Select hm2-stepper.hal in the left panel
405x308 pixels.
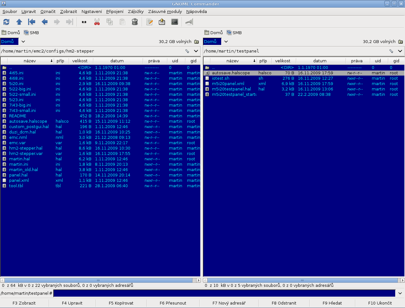click(26, 148)
